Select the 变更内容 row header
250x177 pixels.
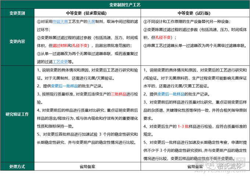coord(17,41)
